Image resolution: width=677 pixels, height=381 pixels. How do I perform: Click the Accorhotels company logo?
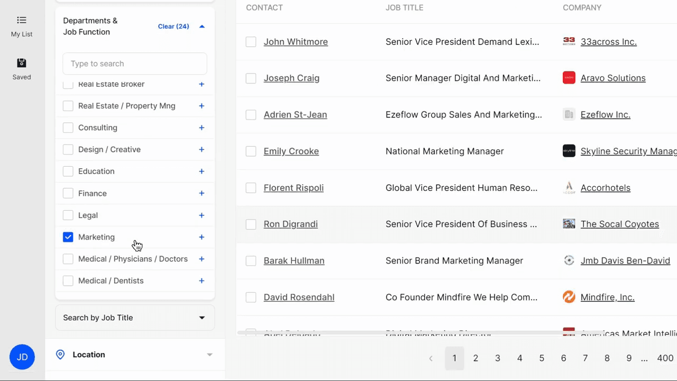click(569, 188)
